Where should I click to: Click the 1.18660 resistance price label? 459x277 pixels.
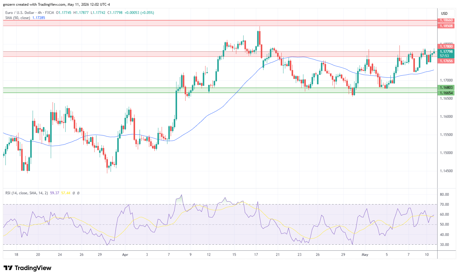(446, 21)
